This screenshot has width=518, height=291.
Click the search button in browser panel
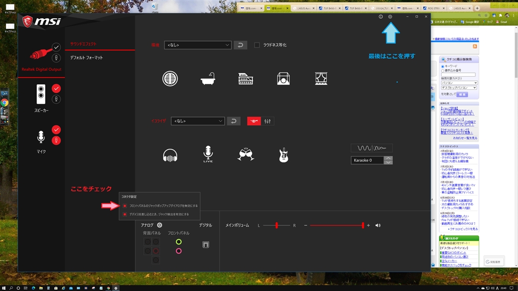coord(462,94)
